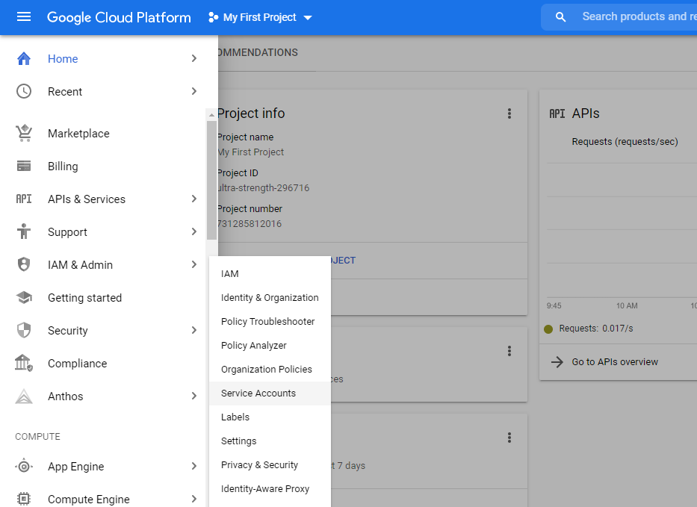Expand the IAM & Admin submenu chevron
The height and width of the screenshot is (507, 697).
click(x=193, y=264)
